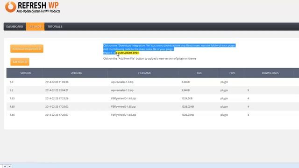Select filename FBFlywheelD-1.65.zip
This screenshot has height=168, width=299.
tap(123, 98)
